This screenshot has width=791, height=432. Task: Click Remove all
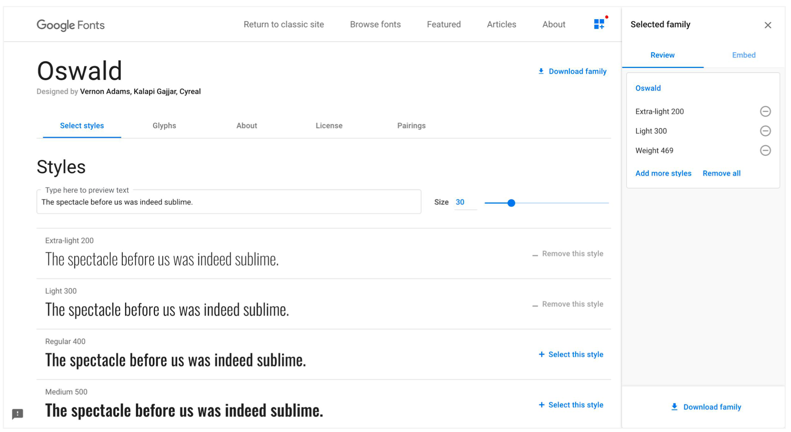click(721, 173)
